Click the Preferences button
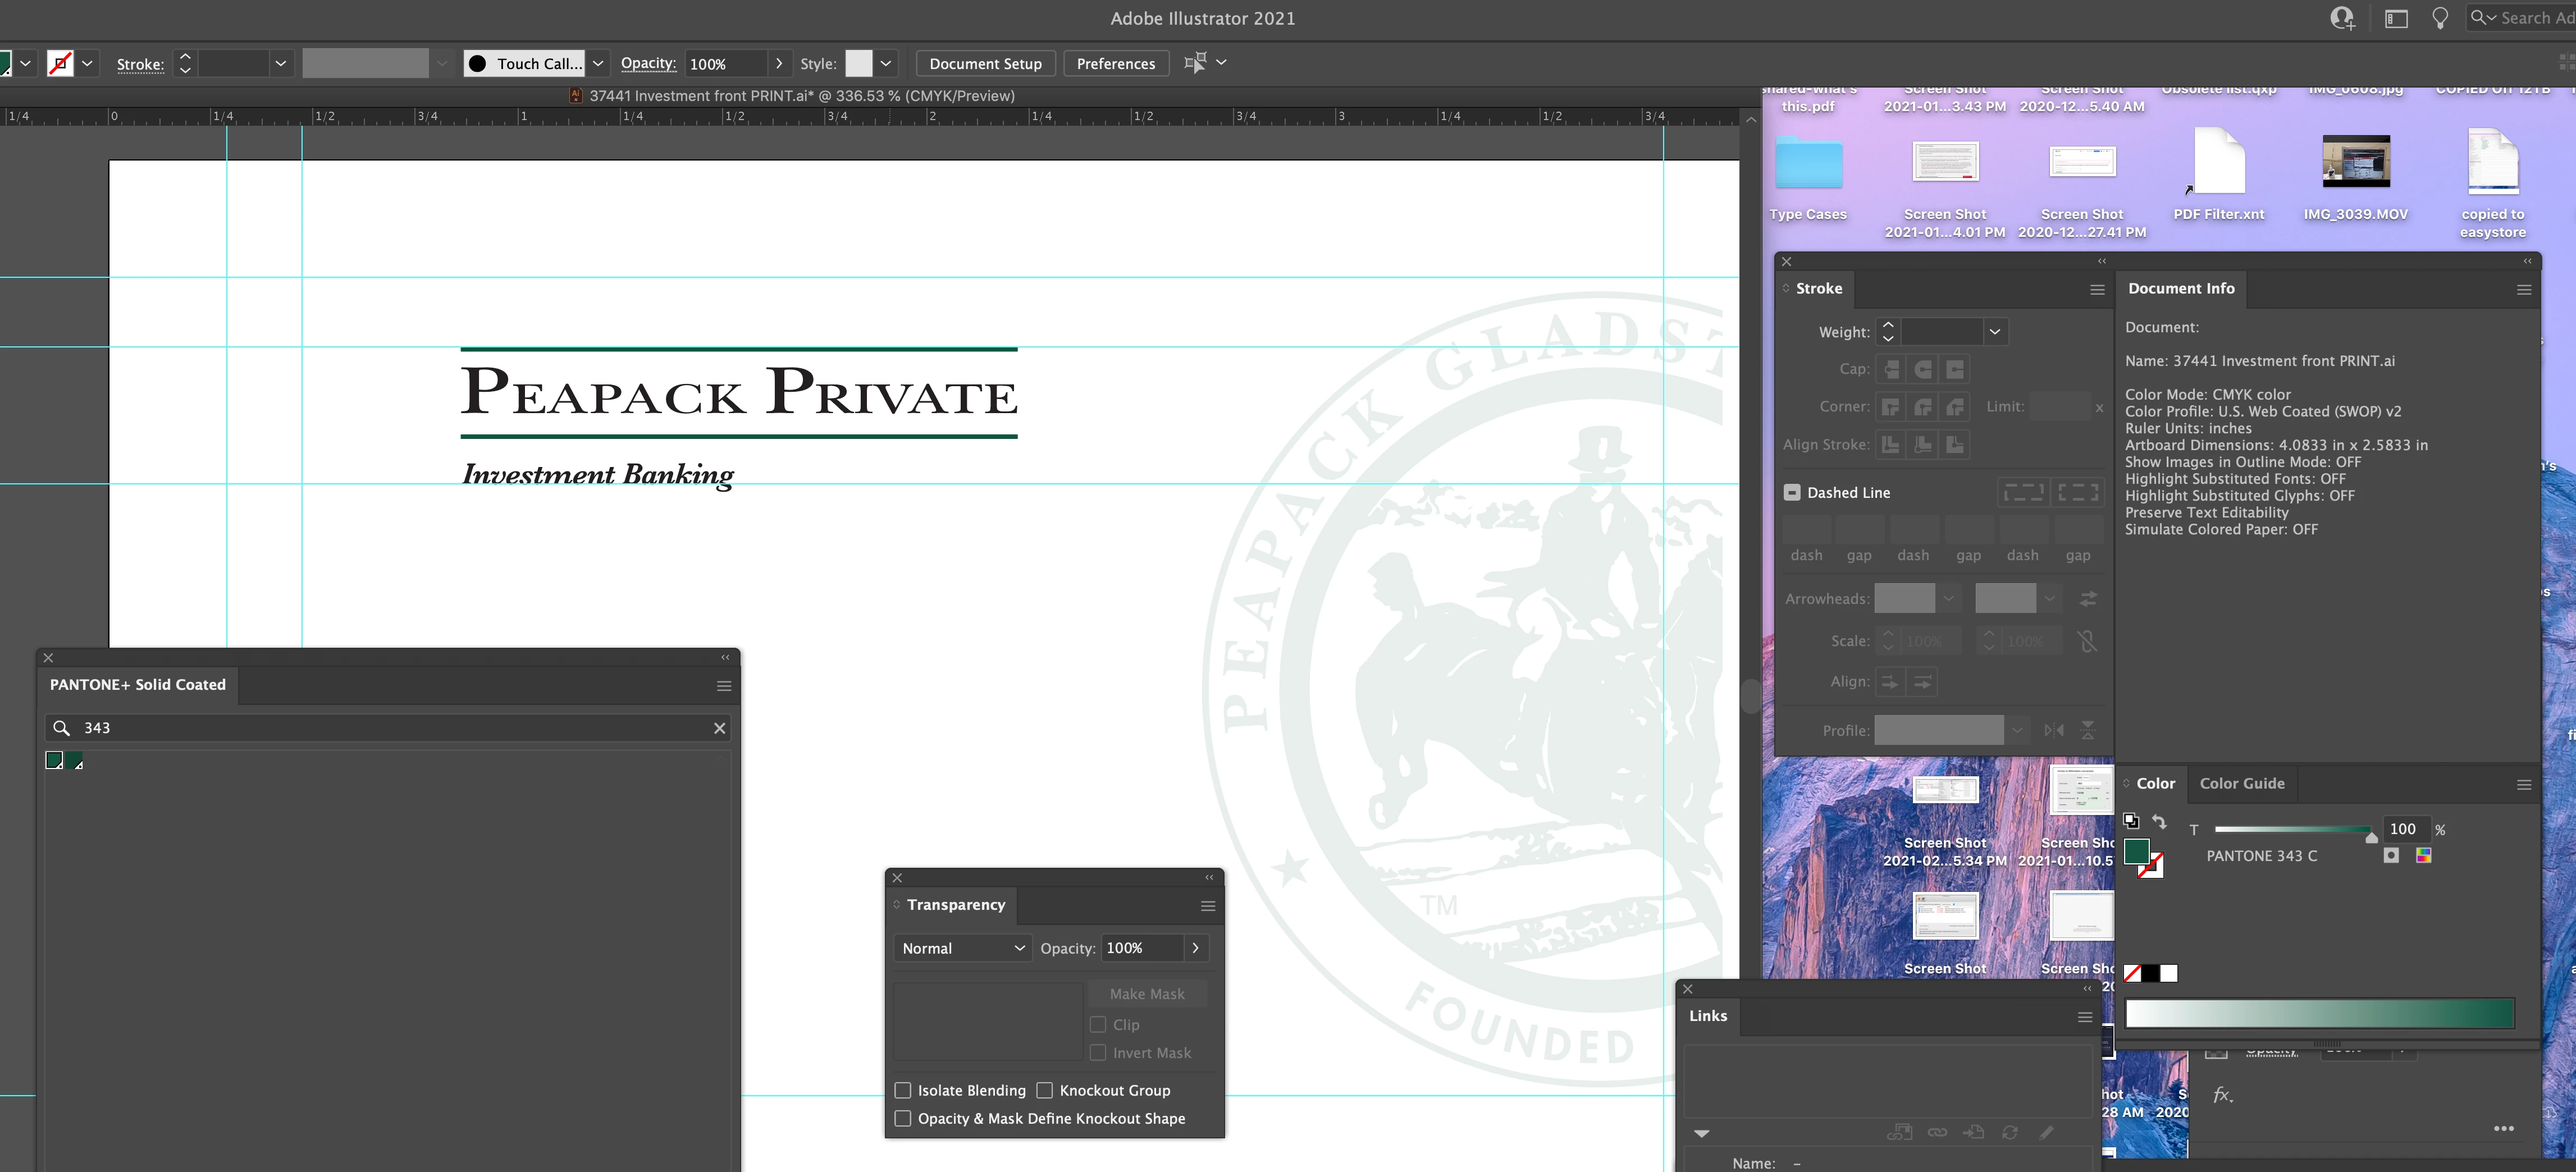 [1115, 63]
